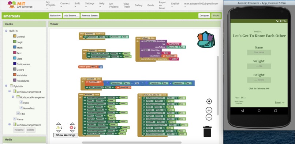Click the trash can in the viewer
The width and height of the screenshot is (295, 144).
pos(207,132)
